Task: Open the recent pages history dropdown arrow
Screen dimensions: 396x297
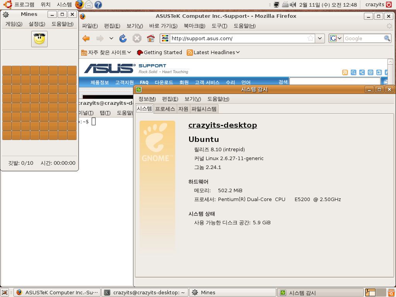Action: click(111, 38)
